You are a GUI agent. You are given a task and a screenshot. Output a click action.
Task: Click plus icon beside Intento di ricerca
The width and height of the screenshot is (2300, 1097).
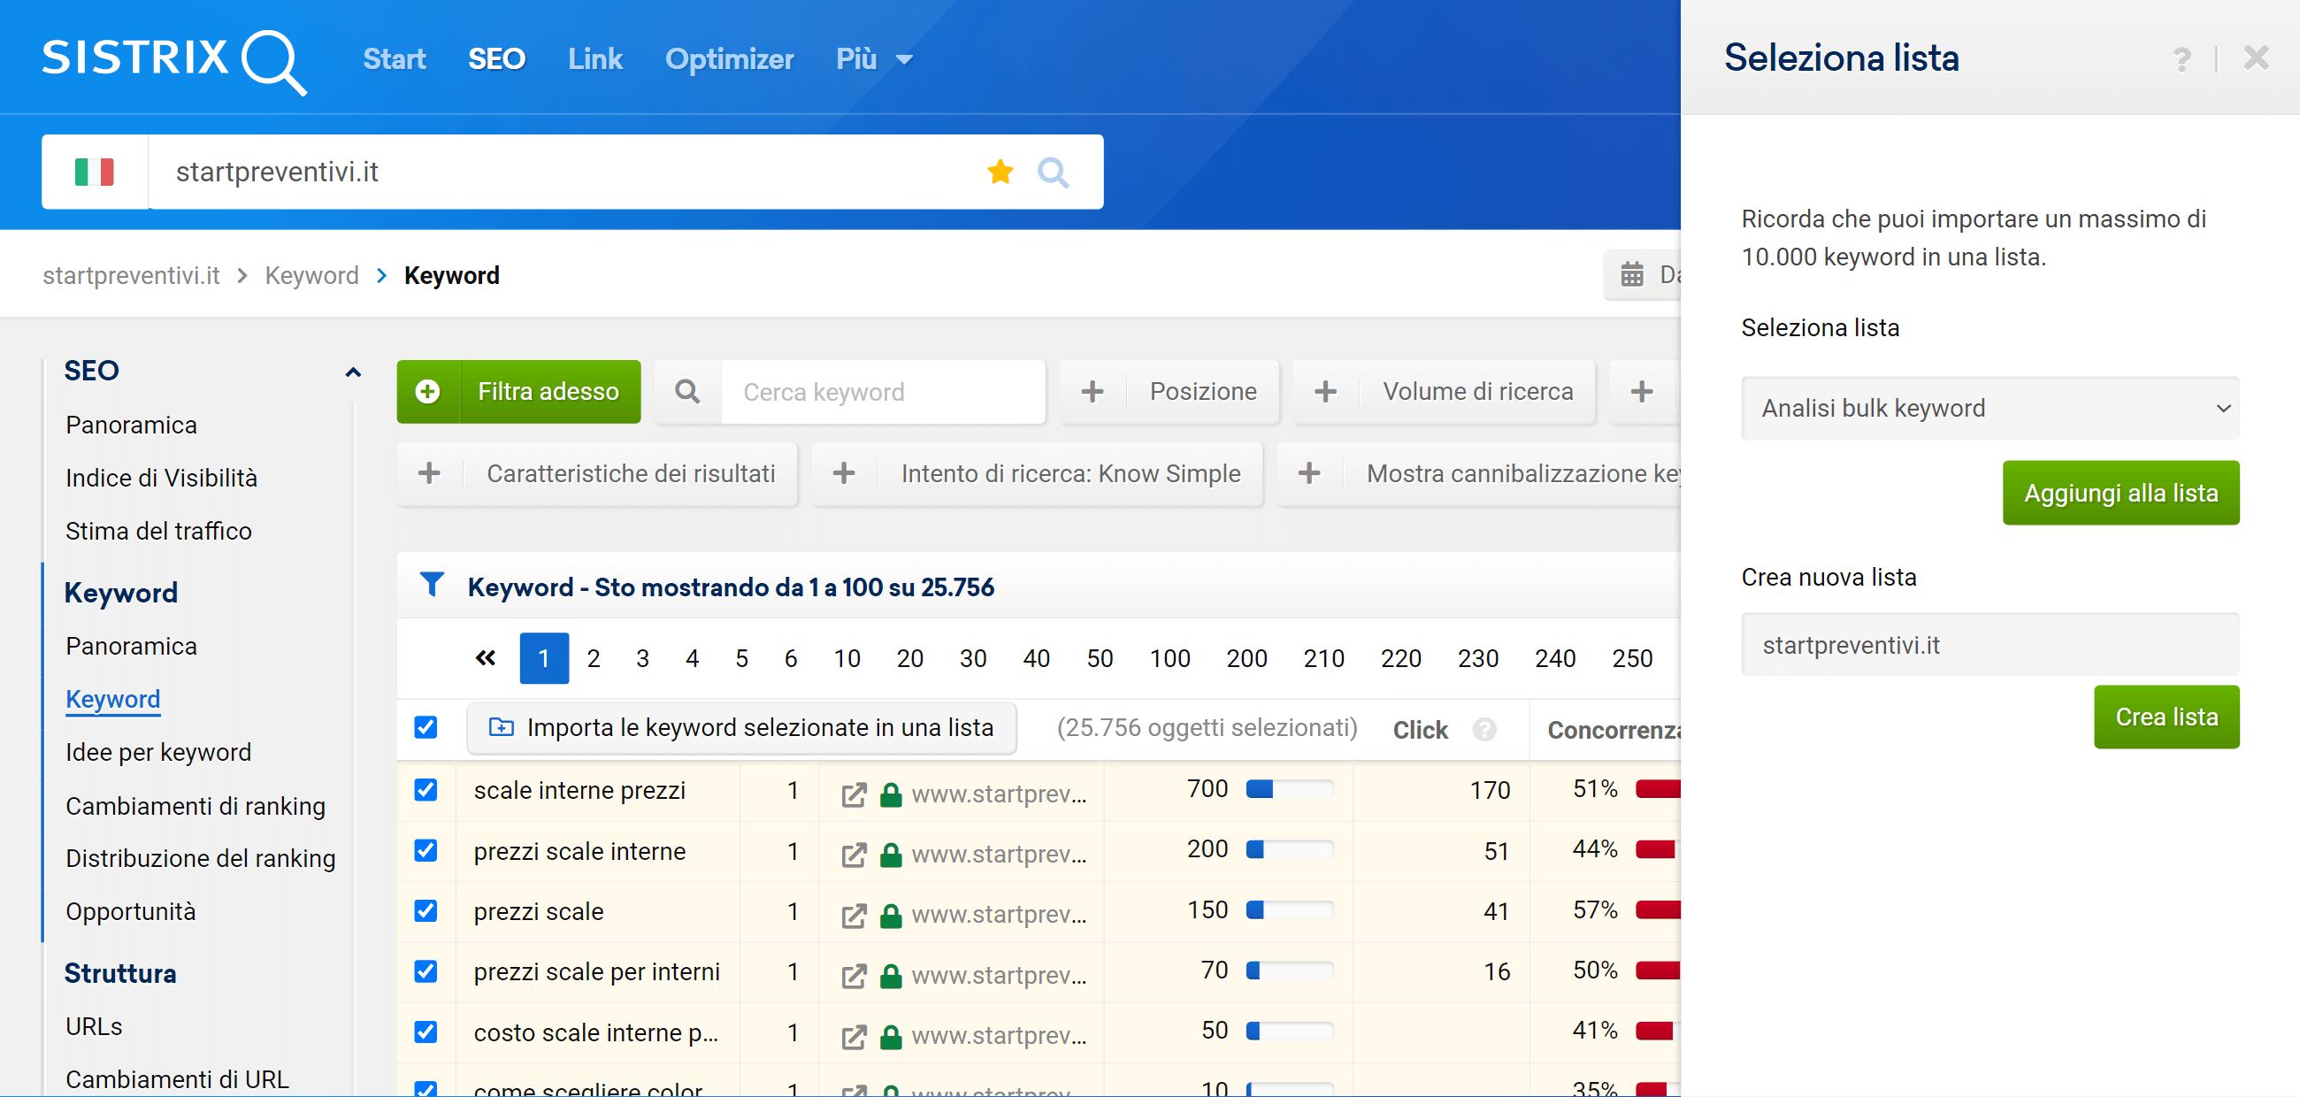pos(843,473)
